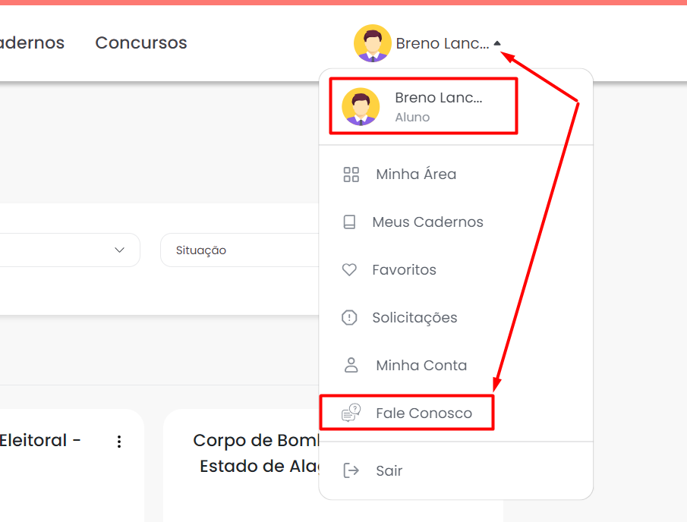Click the Breno Lanc... Aluno profile entry
Image resolution: width=687 pixels, height=522 pixels.
click(423, 106)
